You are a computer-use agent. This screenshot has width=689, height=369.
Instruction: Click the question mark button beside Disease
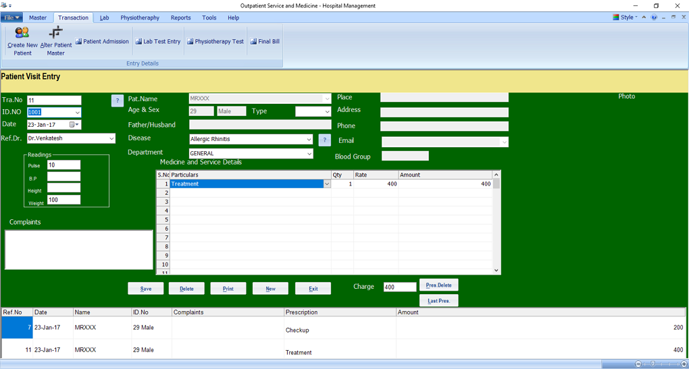click(x=324, y=140)
